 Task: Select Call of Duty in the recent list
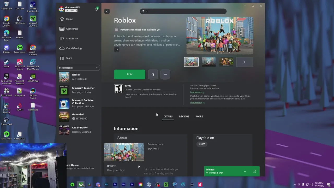(x=79, y=130)
